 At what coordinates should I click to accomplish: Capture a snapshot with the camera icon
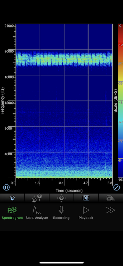coord(86,198)
